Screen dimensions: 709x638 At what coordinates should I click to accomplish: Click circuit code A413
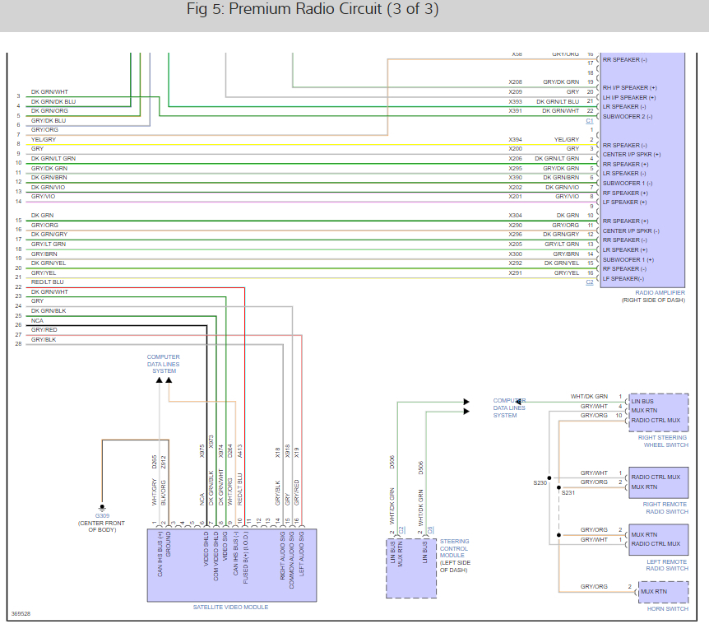tap(239, 450)
